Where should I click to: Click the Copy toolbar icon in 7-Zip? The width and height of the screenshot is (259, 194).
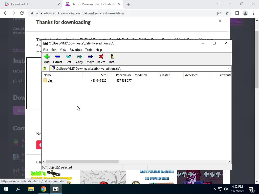pos(79,59)
